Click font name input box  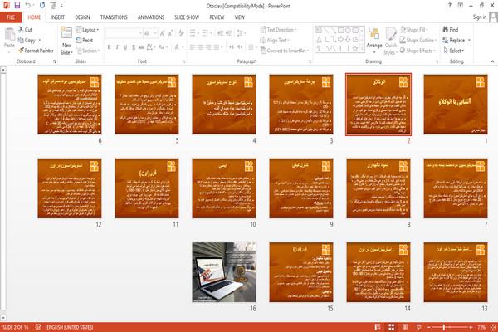point(124,33)
